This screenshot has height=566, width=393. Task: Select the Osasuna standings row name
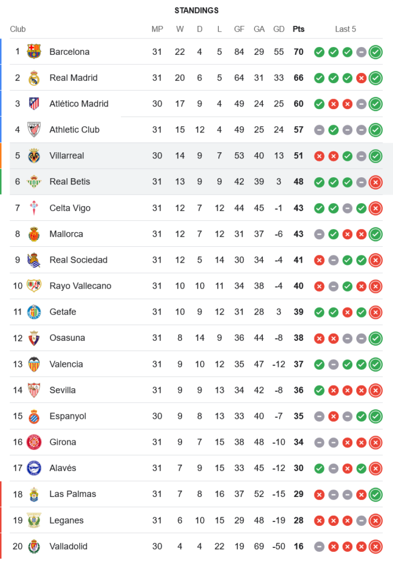[x=67, y=338]
